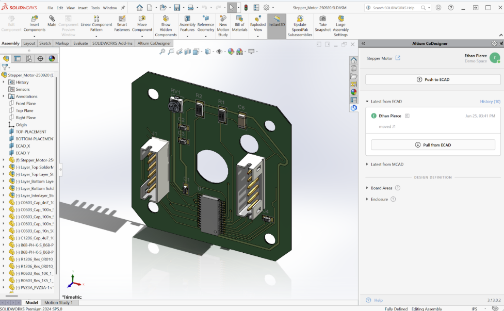Image resolution: width=504 pixels, height=311 pixels.
Task: Open Stepper Motor external link icon
Action: [398, 58]
